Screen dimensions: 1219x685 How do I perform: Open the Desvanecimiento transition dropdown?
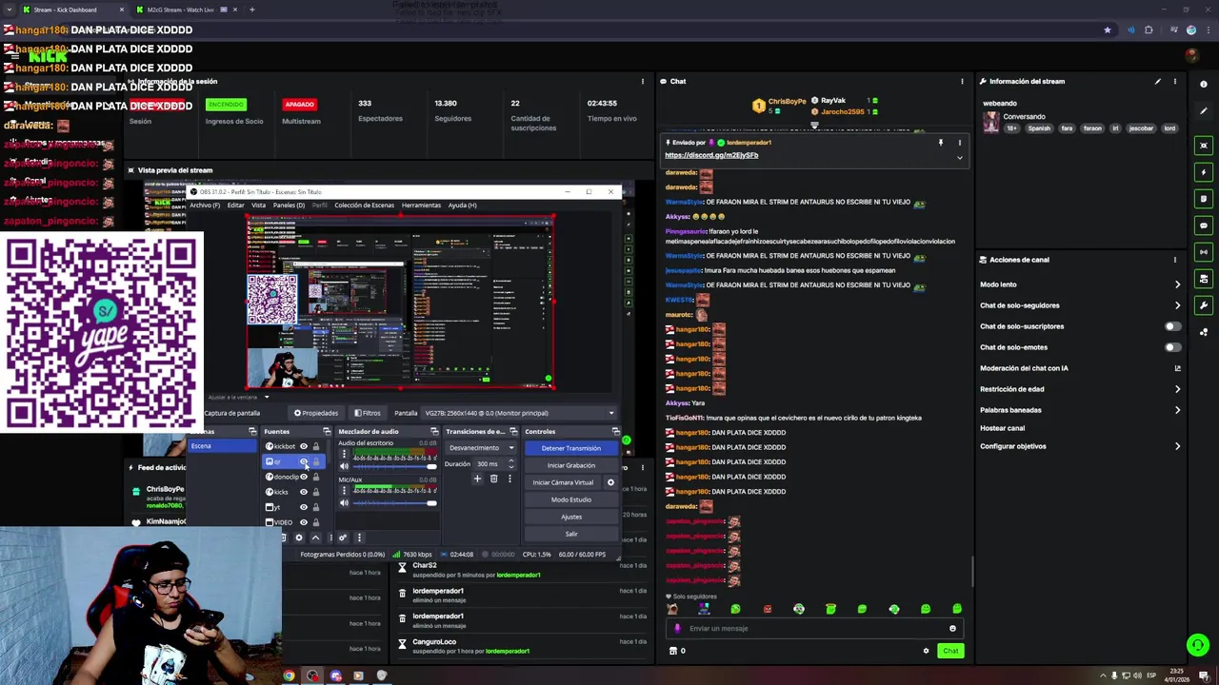pyautogui.click(x=481, y=448)
